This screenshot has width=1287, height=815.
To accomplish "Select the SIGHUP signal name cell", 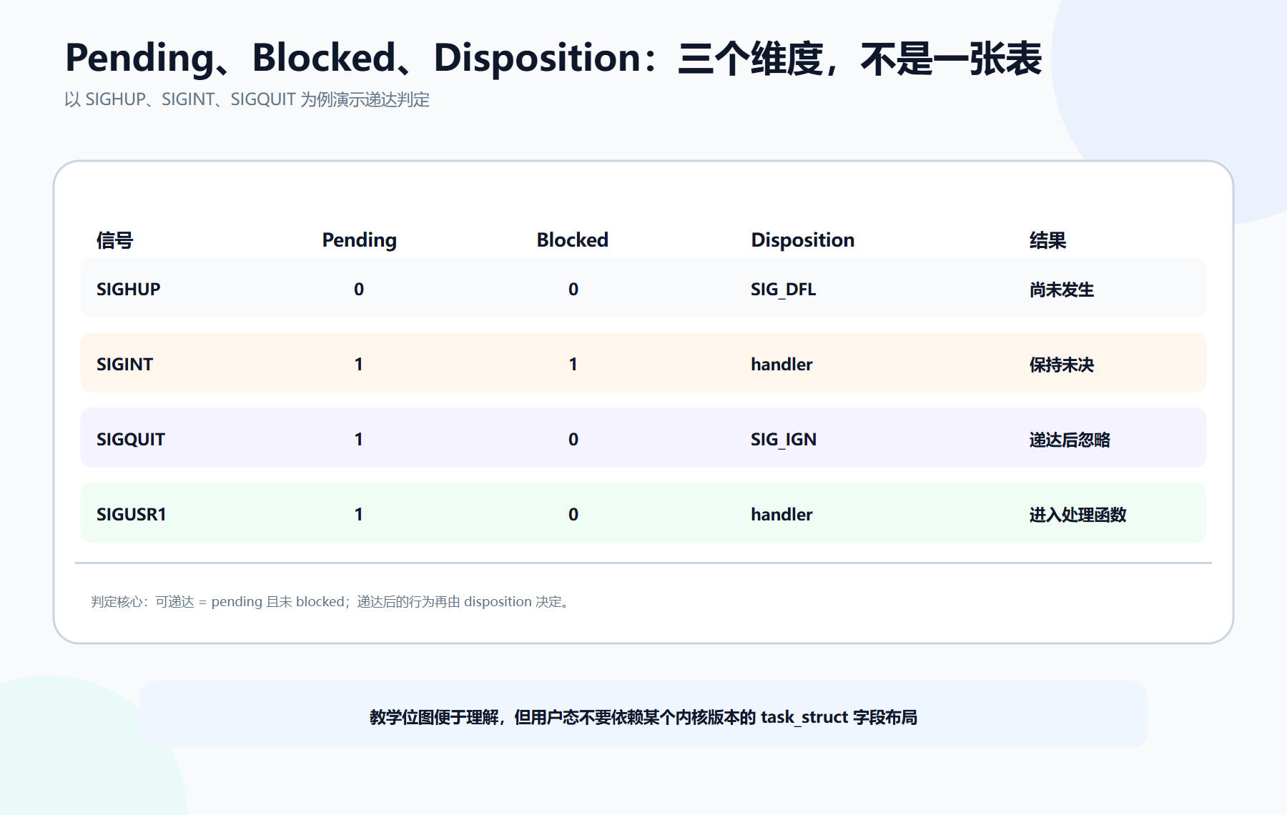I will click(129, 290).
